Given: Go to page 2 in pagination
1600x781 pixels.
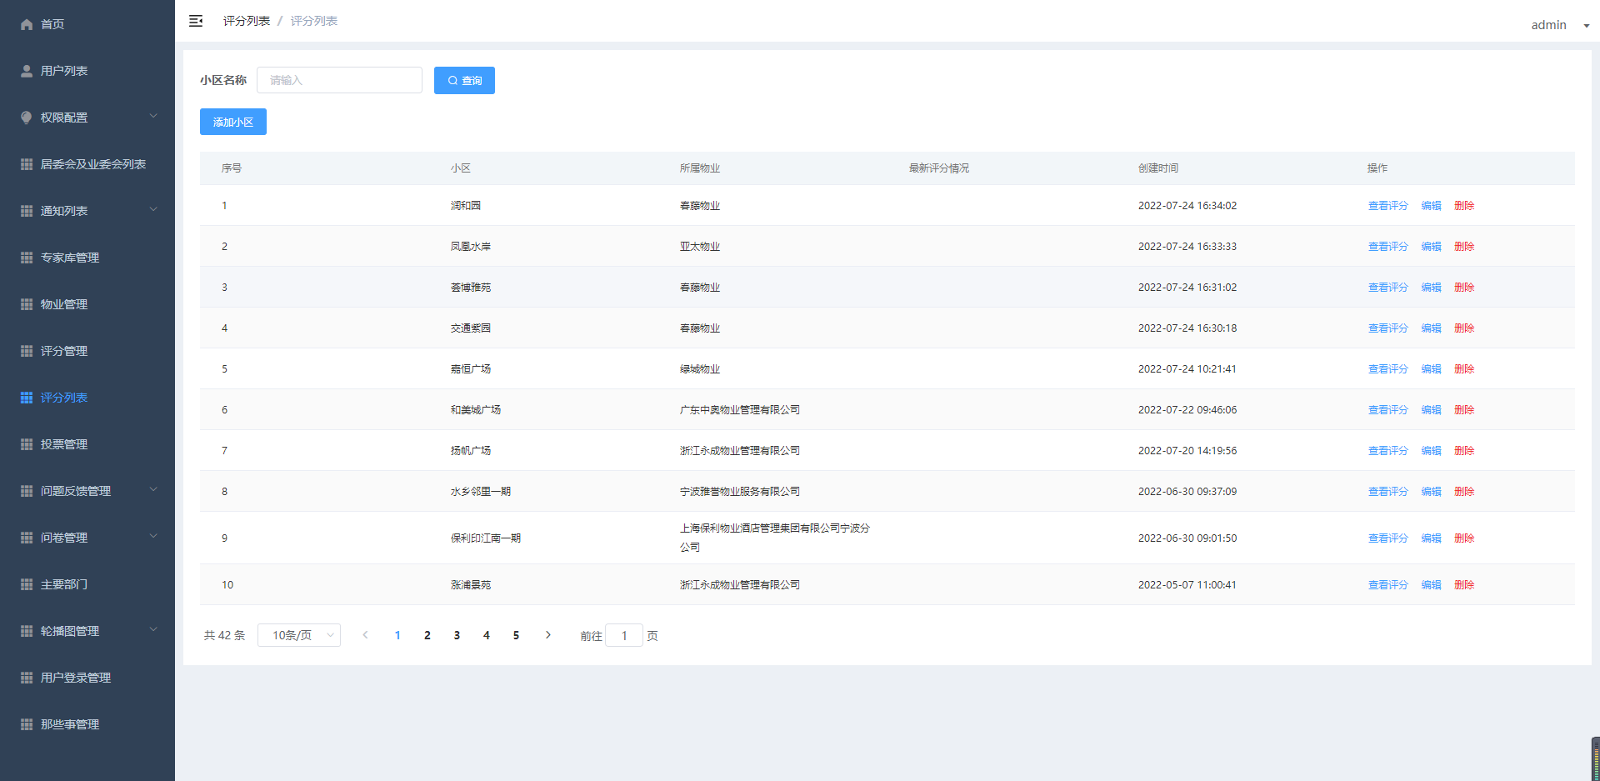Looking at the screenshot, I should click(427, 635).
